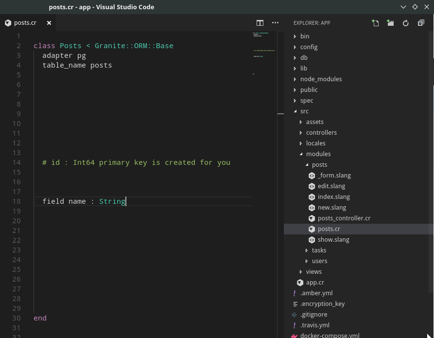Expand the spec folder
The height and width of the screenshot is (338, 434).
pyautogui.click(x=295, y=101)
